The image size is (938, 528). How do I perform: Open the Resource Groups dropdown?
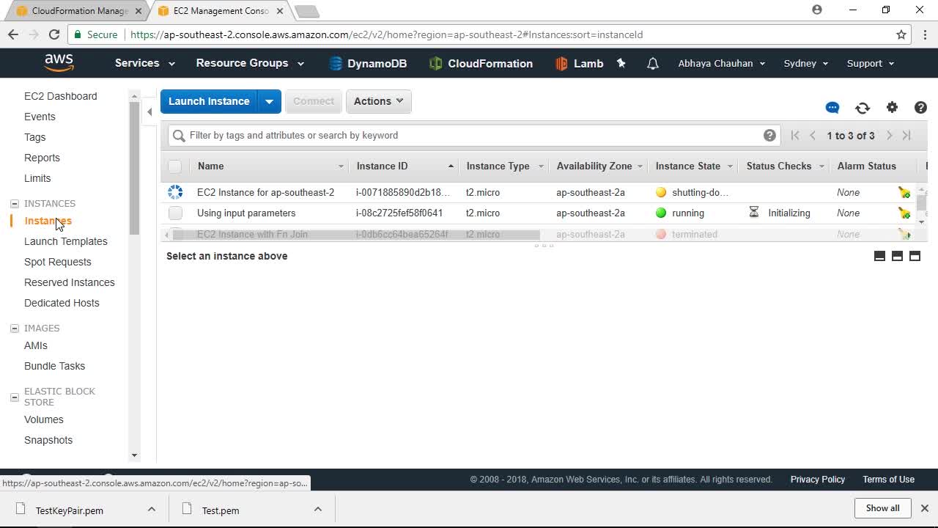click(x=250, y=63)
